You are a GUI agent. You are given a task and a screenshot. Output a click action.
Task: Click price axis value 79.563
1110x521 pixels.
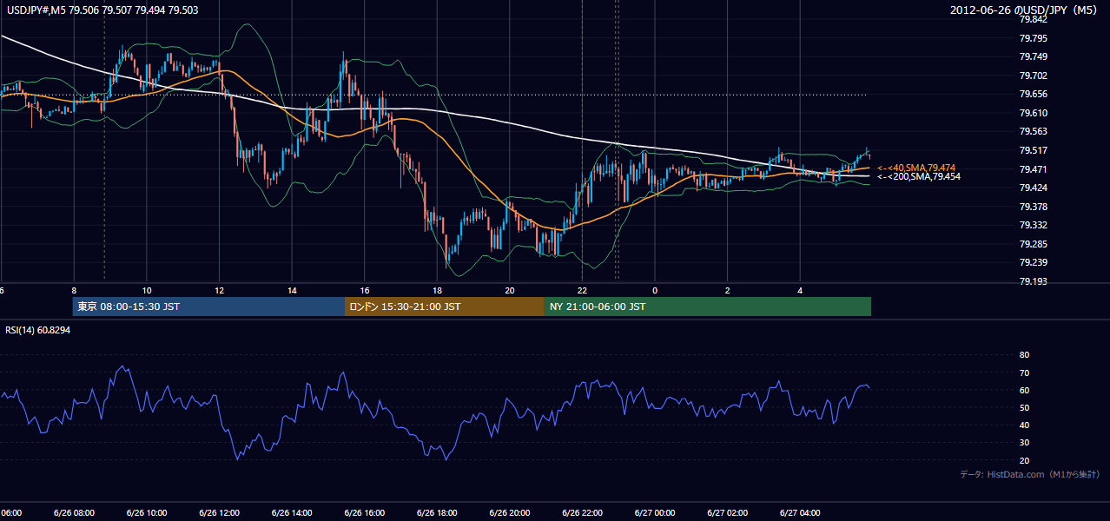(1033, 132)
